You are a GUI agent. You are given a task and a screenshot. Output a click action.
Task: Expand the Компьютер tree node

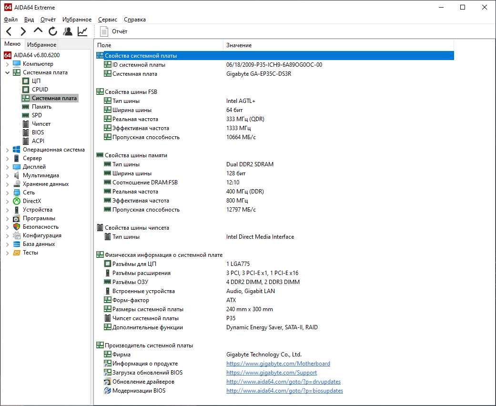[7, 64]
